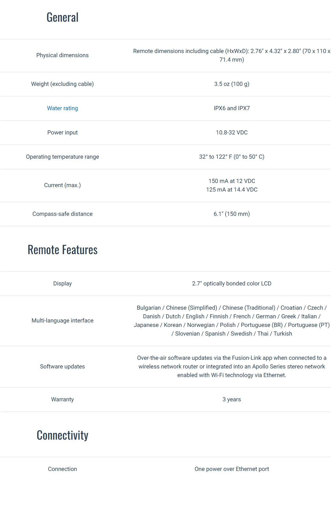Screen dimensions: 331x522
Task: Select the Current (max.) row label
Action: pos(63,185)
